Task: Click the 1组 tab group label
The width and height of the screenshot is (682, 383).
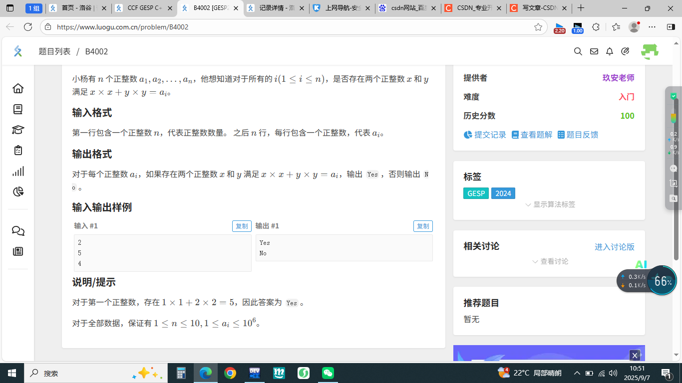Action: tap(34, 8)
